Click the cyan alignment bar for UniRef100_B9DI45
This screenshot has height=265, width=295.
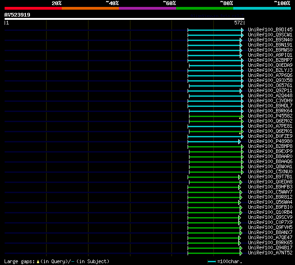(x=216, y=30)
